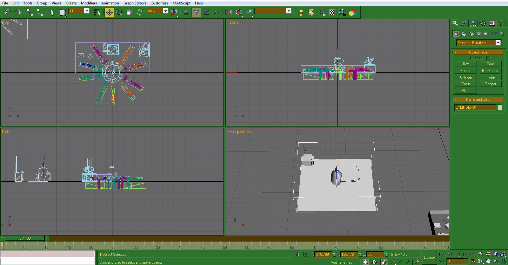Click the Undo arrow icon
Viewport: 508px width, 265px height.
8,12
